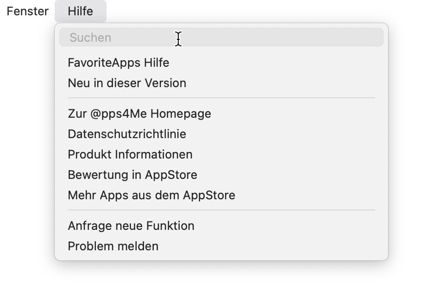Open the Fenster menu in menu bar

[x=27, y=11]
